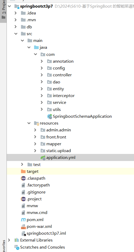The image size is (134, 252).
Task: Expand the .mvn folder
Action: coord(15,20)
